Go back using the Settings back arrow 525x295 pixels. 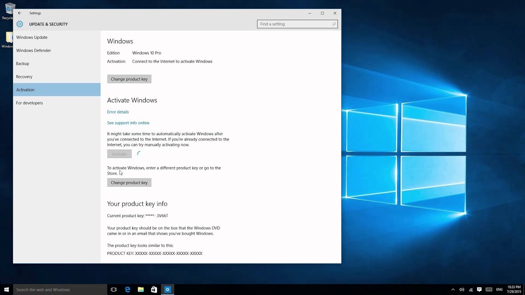[x=19, y=13]
